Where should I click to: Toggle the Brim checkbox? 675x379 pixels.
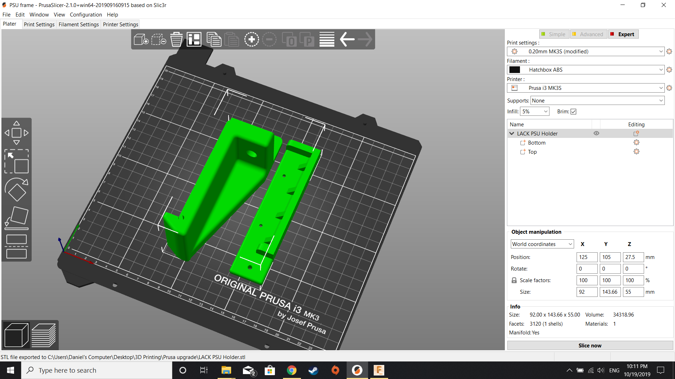[x=573, y=112]
